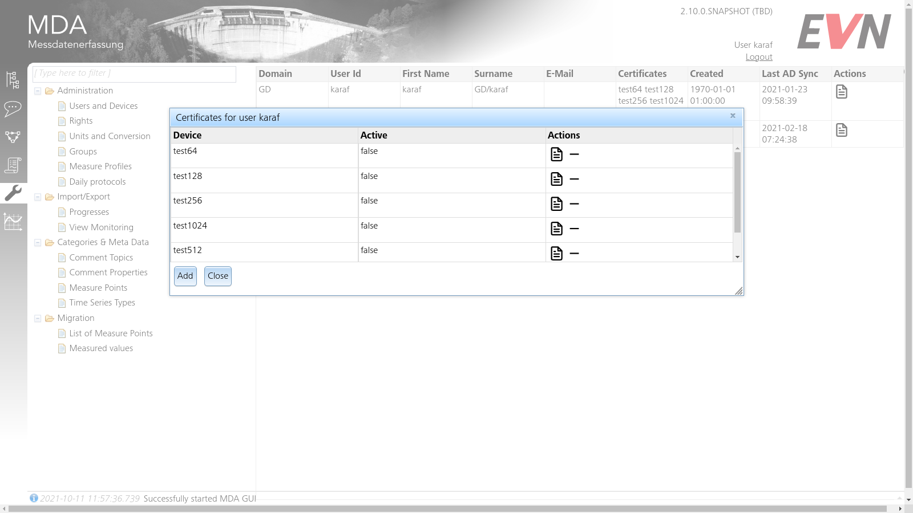913x513 pixels.
Task: Open the measurement chart icon in sidebar
Action: tap(14, 222)
